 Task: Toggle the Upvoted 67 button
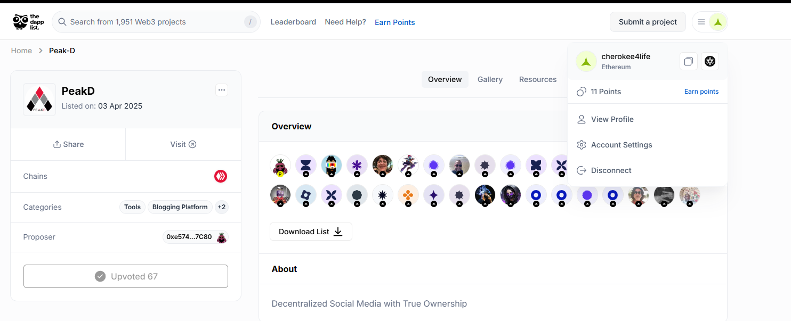tap(126, 276)
